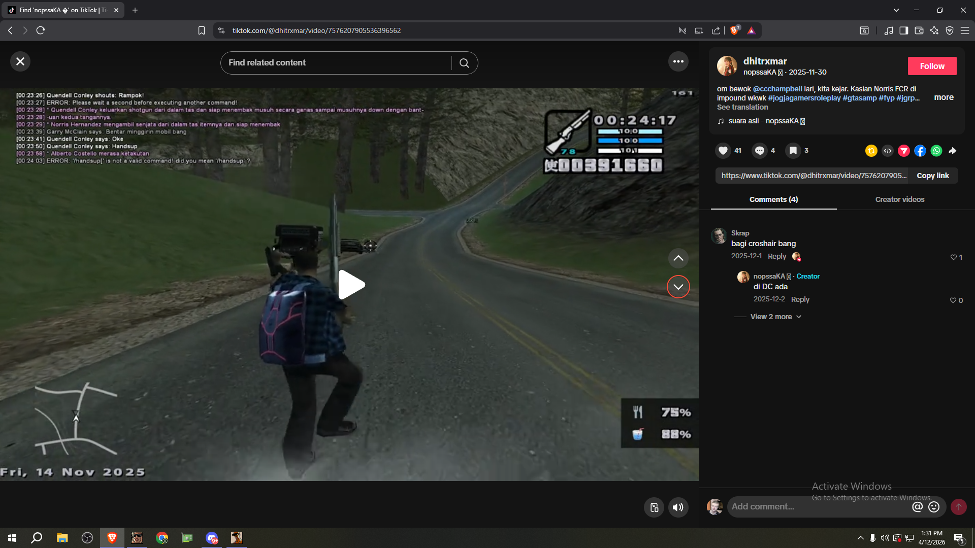Image resolution: width=975 pixels, height=548 pixels.
Task: Go to the previous video with the up arrow
Action: pos(678,258)
